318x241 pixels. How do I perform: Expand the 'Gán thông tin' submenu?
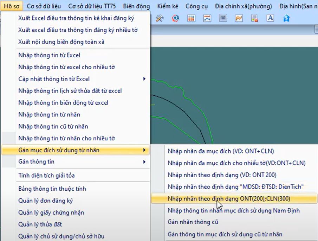point(35,161)
